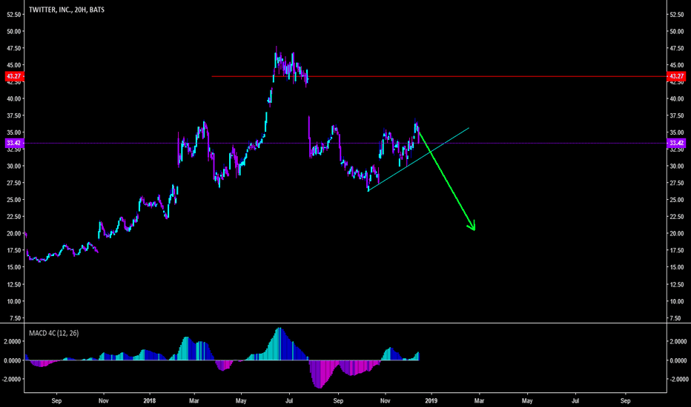Click the 52.50 label on the right price scale

676,15
